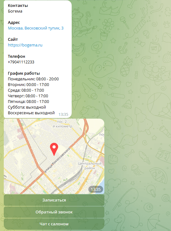Click the Центральный район map label
Viewport: 171px width, 231px height.
[x=90, y=166]
